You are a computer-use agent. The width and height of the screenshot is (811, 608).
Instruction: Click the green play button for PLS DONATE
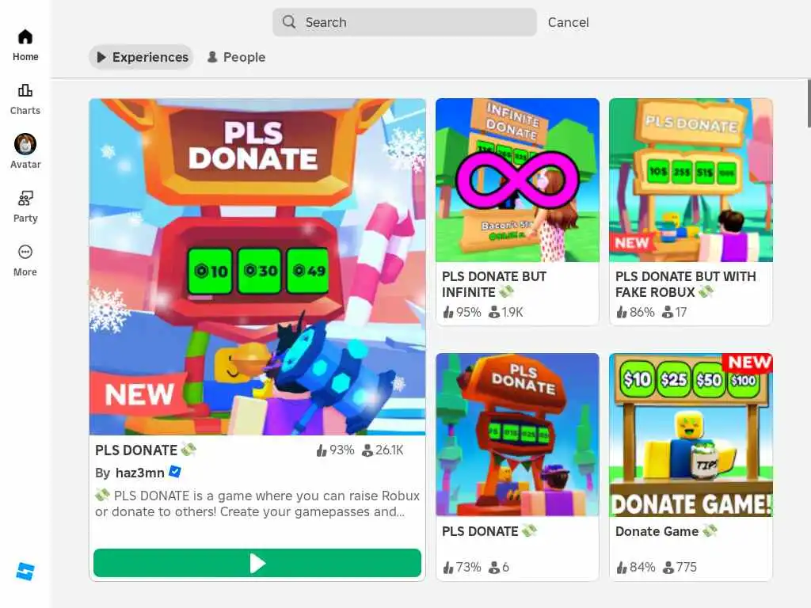click(x=257, y=563)
